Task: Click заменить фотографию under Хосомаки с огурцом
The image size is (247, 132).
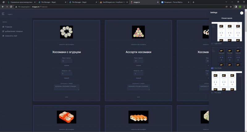Action: coord(66,45)
